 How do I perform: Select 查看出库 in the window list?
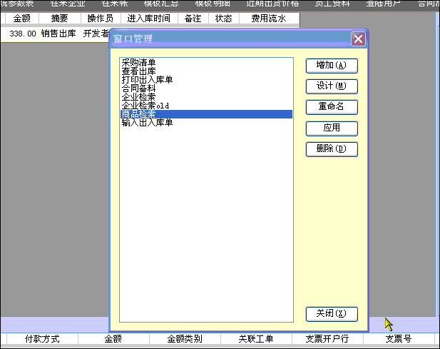click(x=138, y=71)
